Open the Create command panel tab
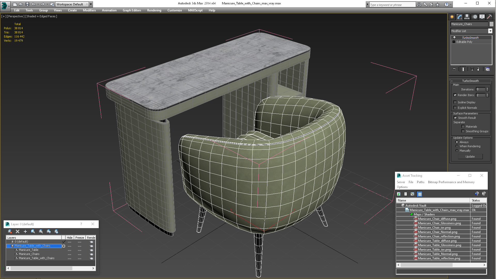The image size is (496, 279). click(452, 17)
